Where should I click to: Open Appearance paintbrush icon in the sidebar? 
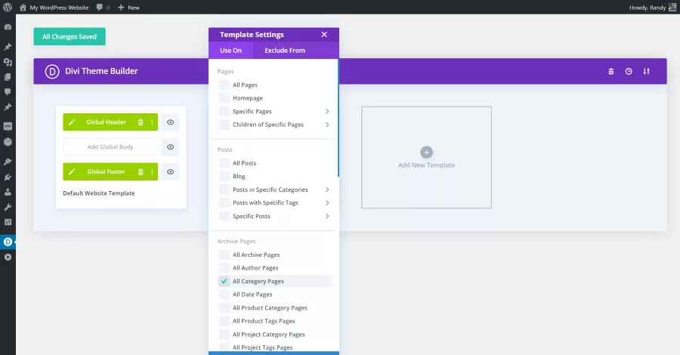point(8,162)
